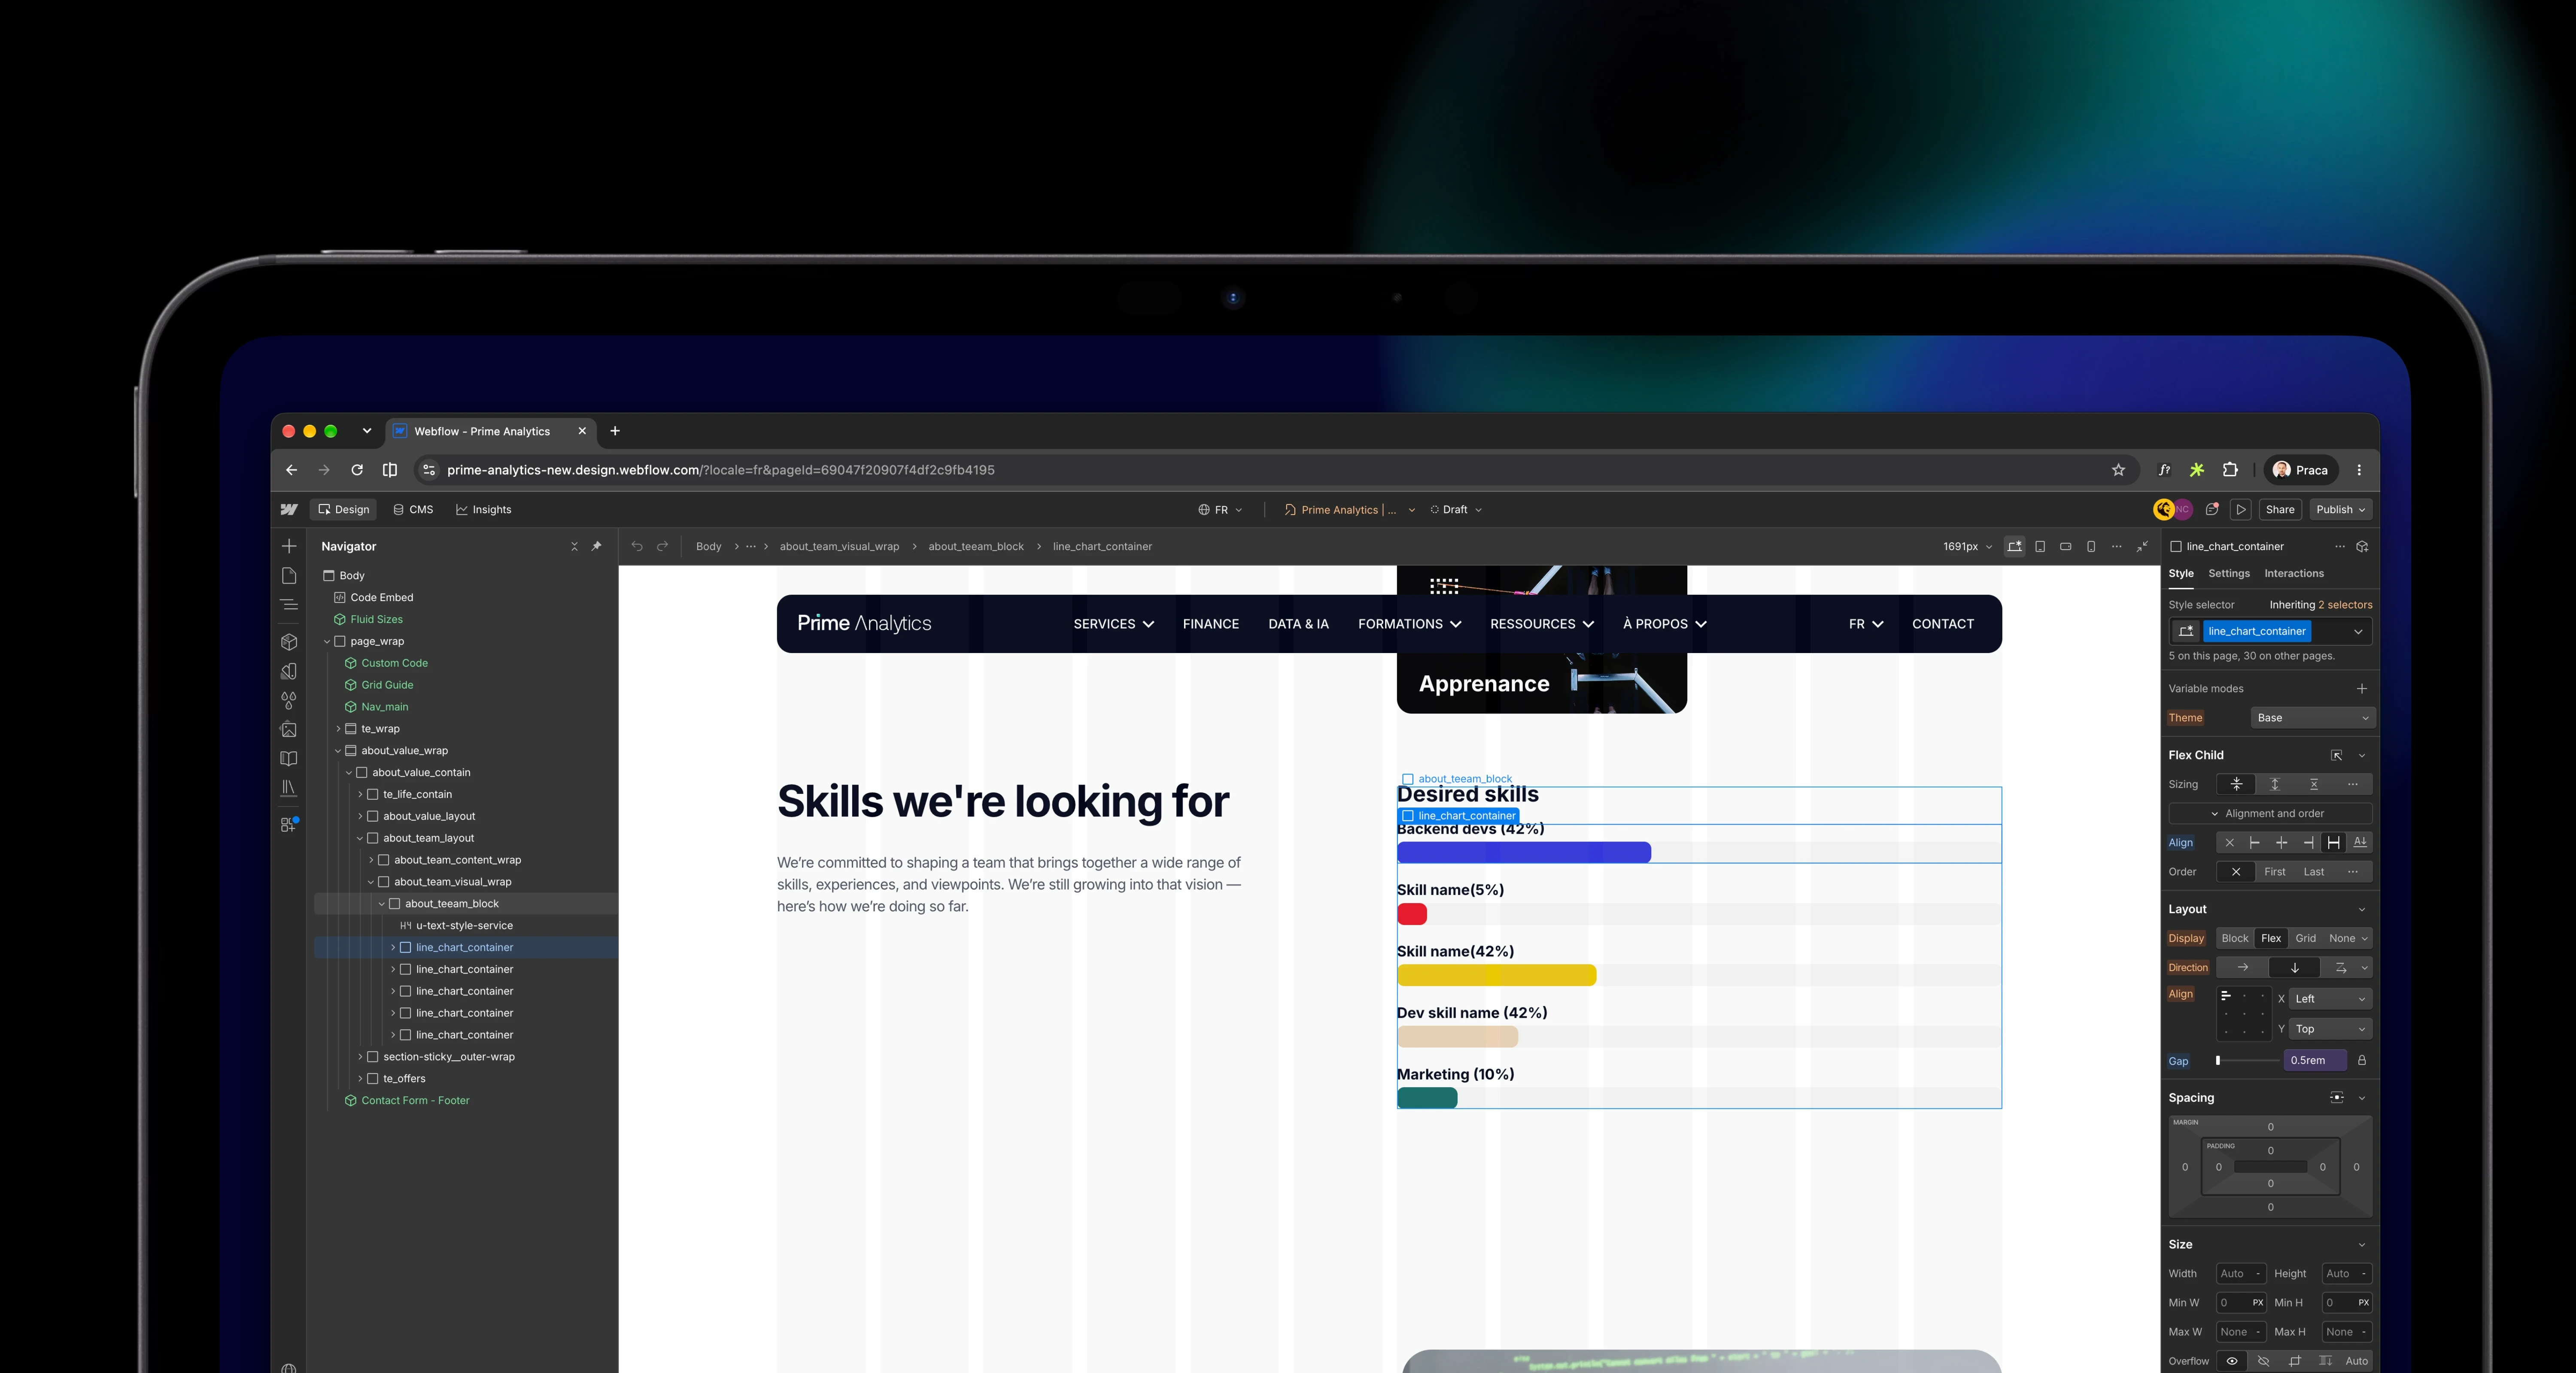
Task: Reload the browser page
Action: click(x=357, y=470)
